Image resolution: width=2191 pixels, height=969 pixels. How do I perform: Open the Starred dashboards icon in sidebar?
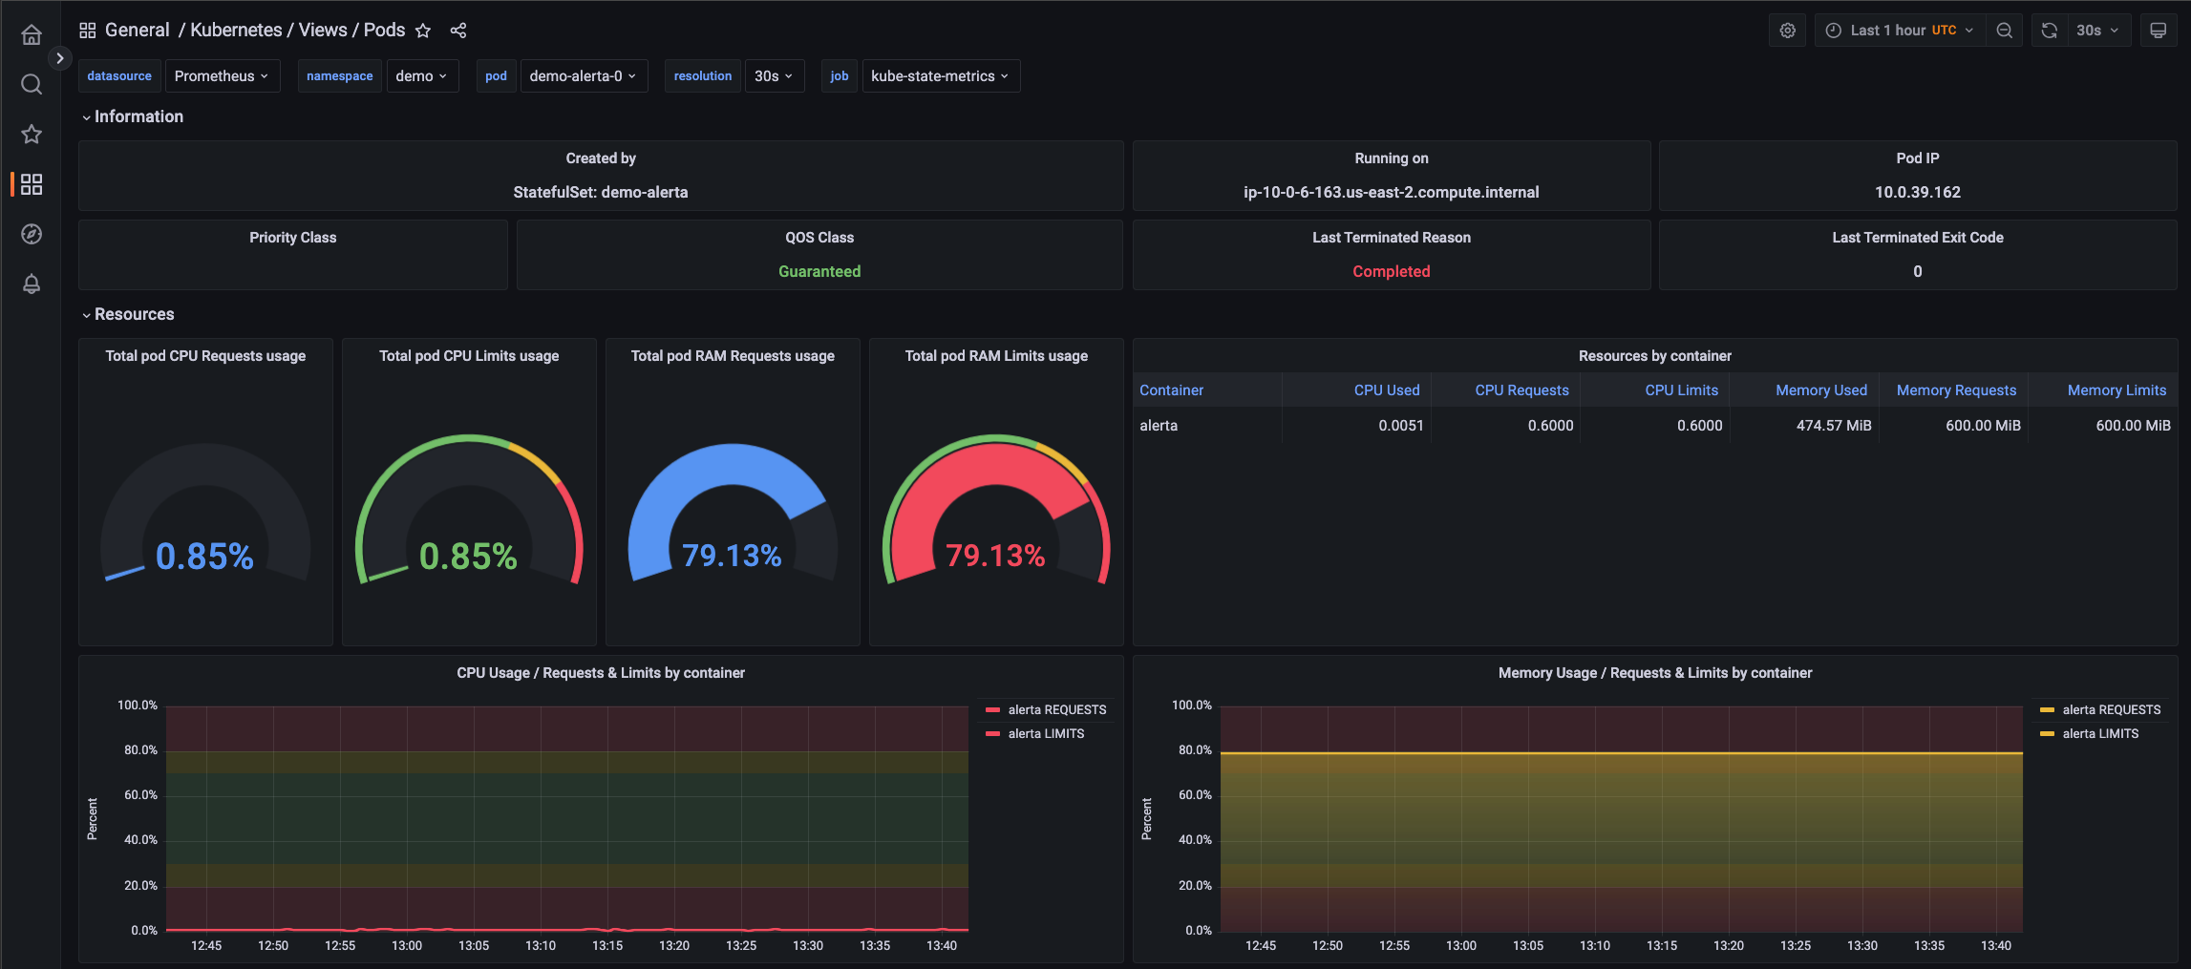tap(32, 135)
